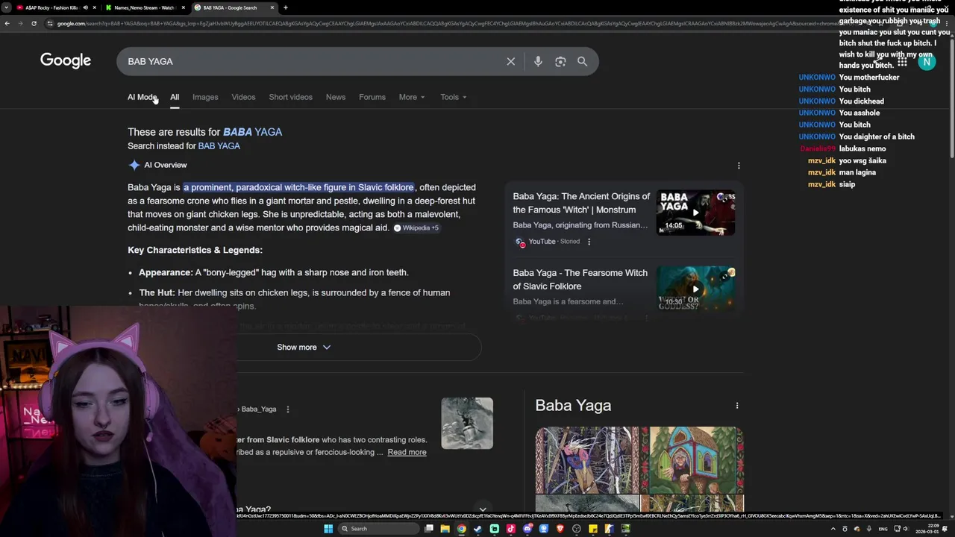Open the Baba Yaga knowledge panel left image

click(587, 460)
